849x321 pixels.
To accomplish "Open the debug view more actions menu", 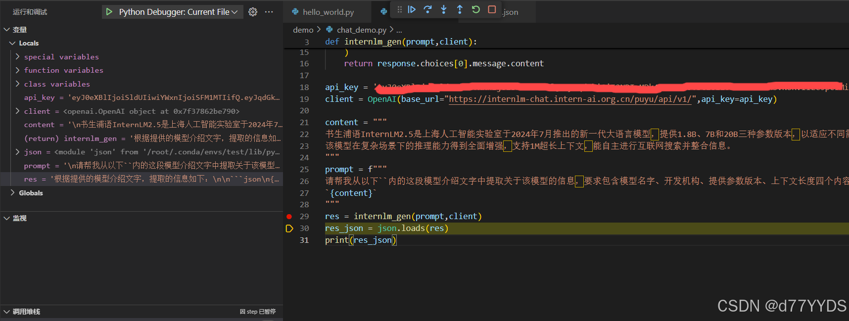I will [x=269, y=12].
